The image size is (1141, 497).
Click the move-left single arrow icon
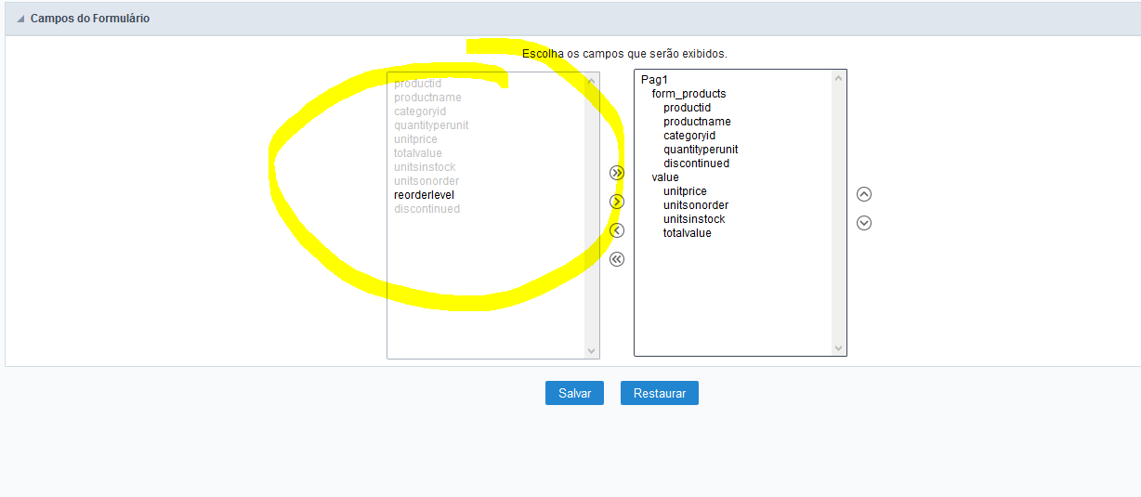[616, 230]
